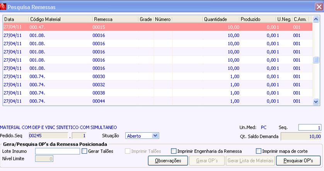
Task: Click the C.Arm. column header
Action: pyautogui.click(x=301, y=19)
